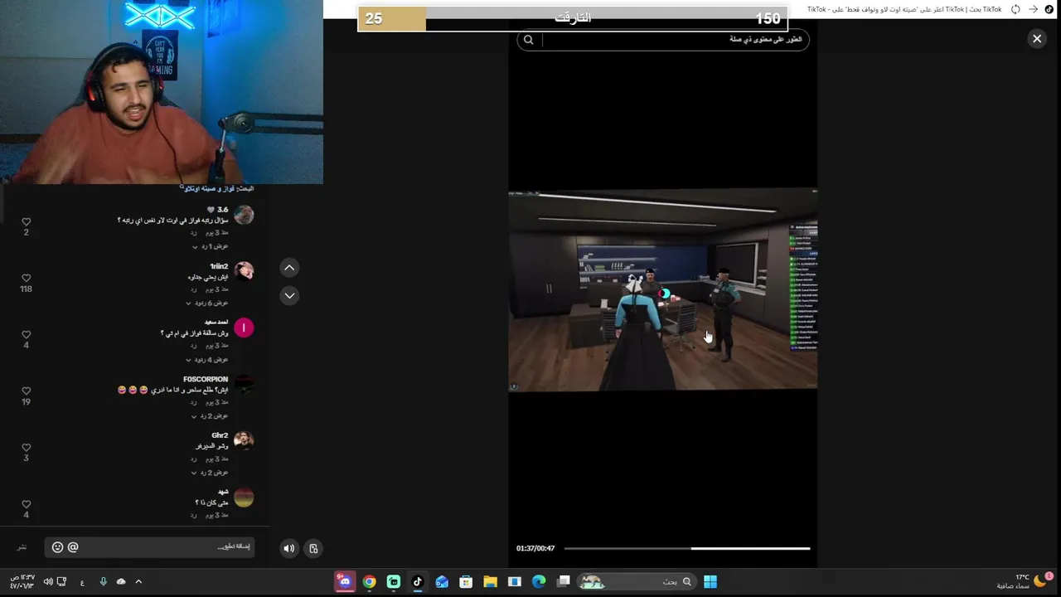Image resolution: width=1061 pixels, height=597 pixels.
Task: Click the icon button right of the speaker
Action: pyautogui.click(x=313, y=548)
